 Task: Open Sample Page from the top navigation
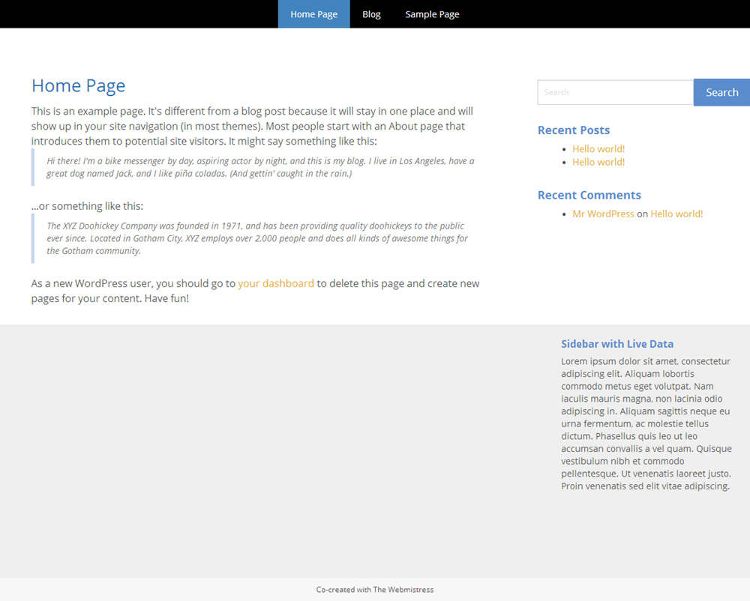(x=432, y=14)
